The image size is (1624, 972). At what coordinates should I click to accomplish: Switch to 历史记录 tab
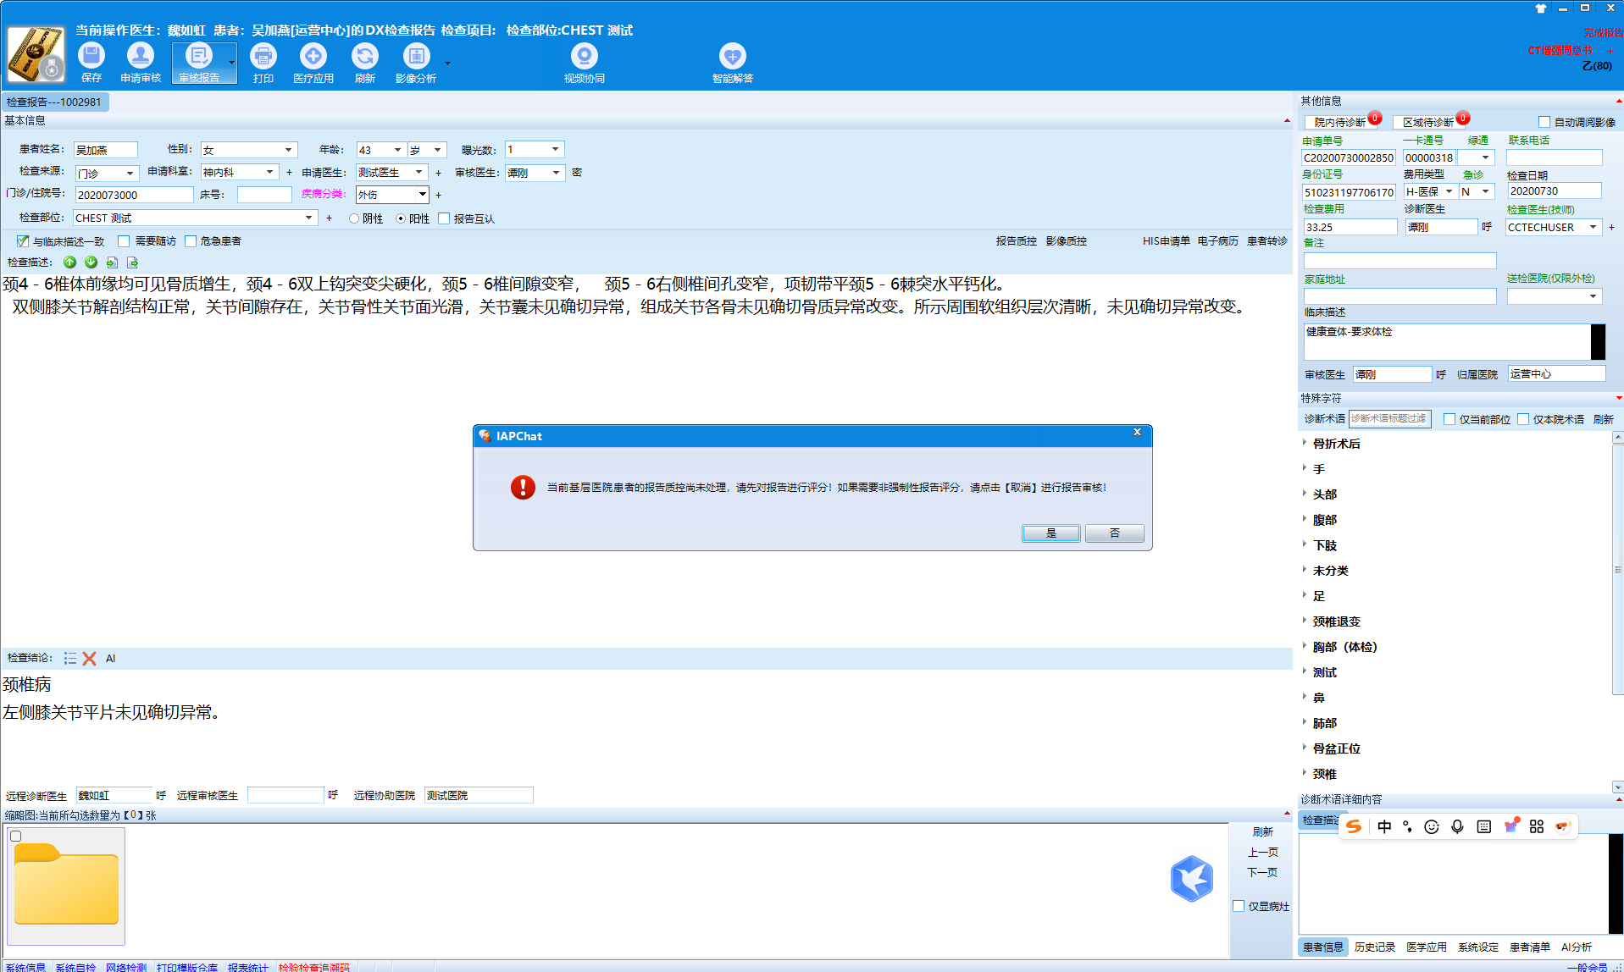point(1374,947)
